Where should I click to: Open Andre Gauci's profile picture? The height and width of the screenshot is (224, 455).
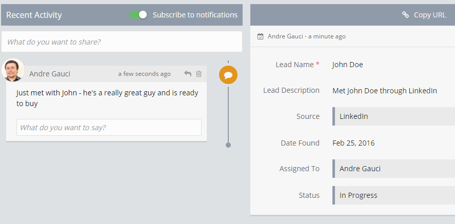click(13, 70)
